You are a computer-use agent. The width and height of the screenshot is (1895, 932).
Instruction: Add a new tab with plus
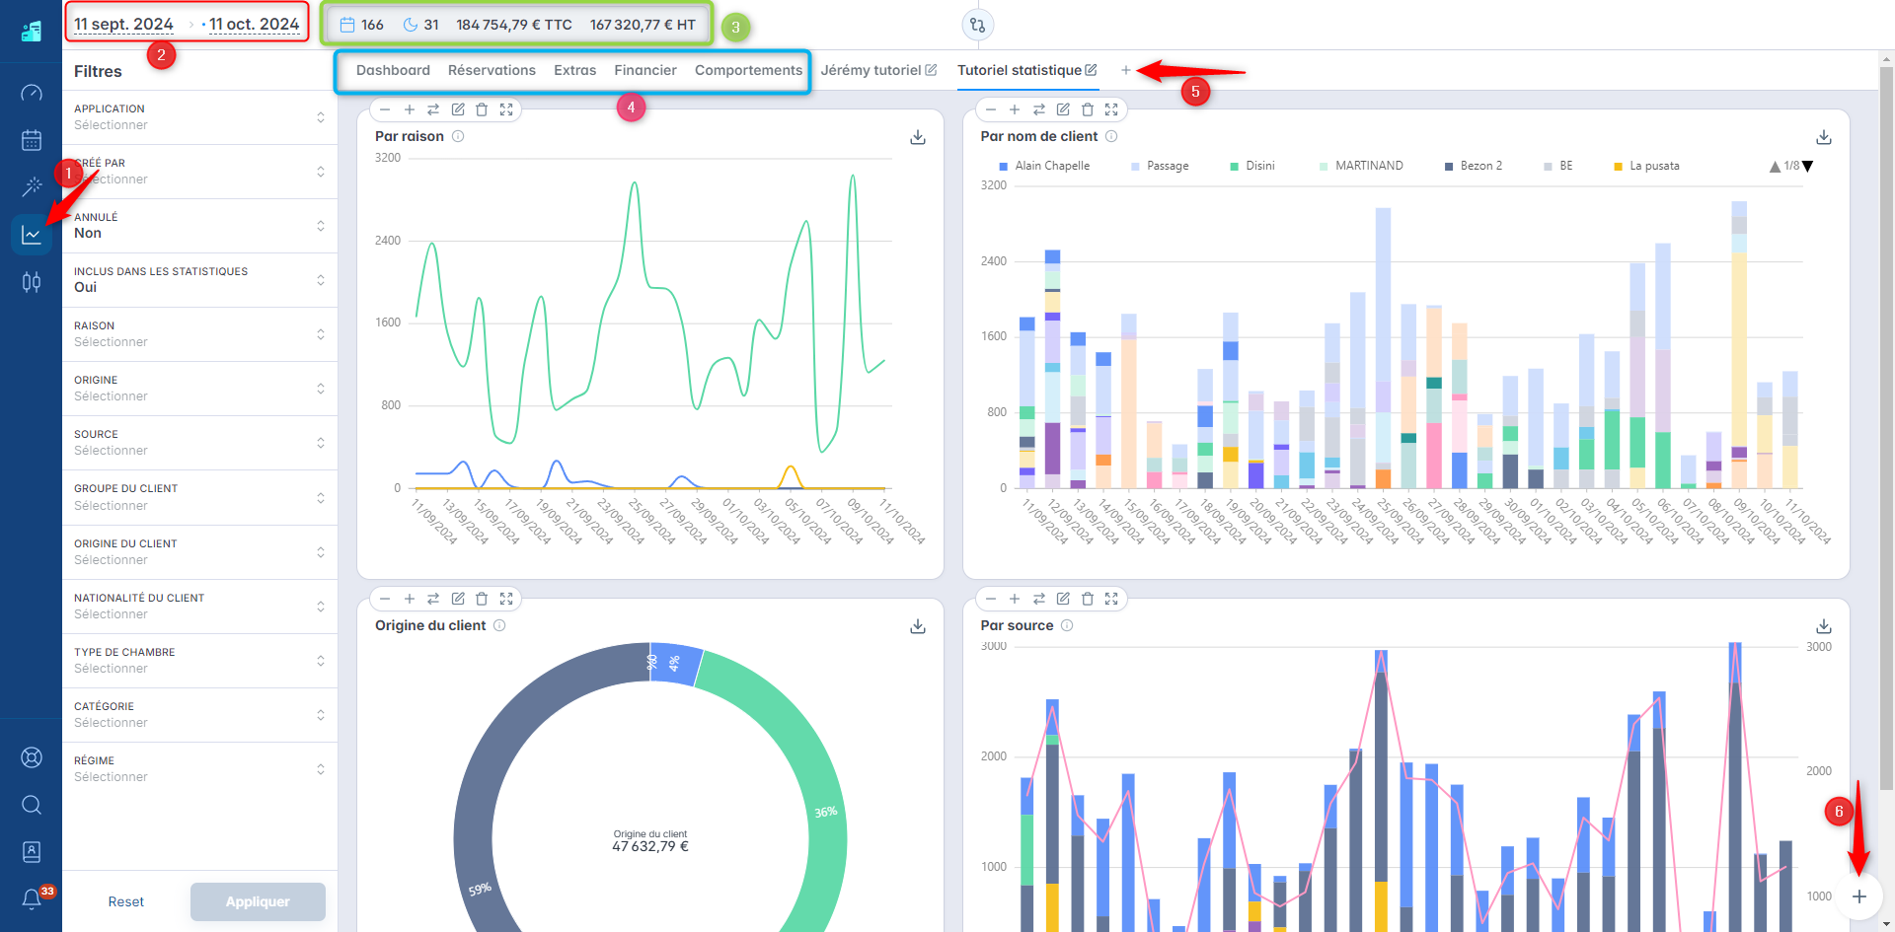[1125, 70]
